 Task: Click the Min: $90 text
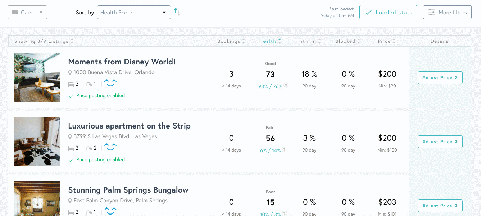387,86
